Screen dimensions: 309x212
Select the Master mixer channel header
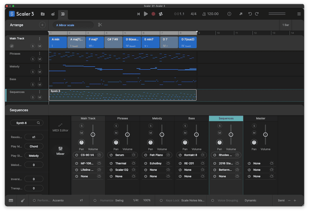click(x=260, y=119)
